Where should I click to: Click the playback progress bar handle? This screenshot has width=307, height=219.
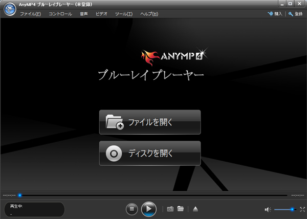tap(20, 195)
